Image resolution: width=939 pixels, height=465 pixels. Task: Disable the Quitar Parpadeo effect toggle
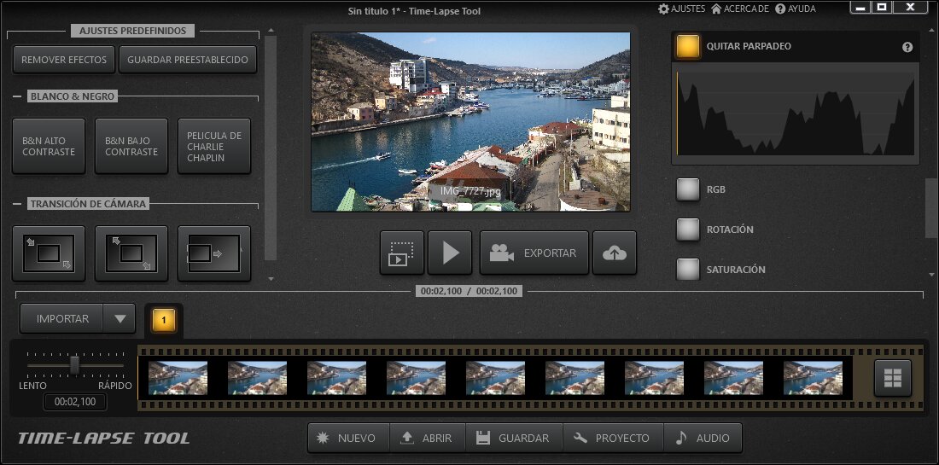(x=688, y=47)
